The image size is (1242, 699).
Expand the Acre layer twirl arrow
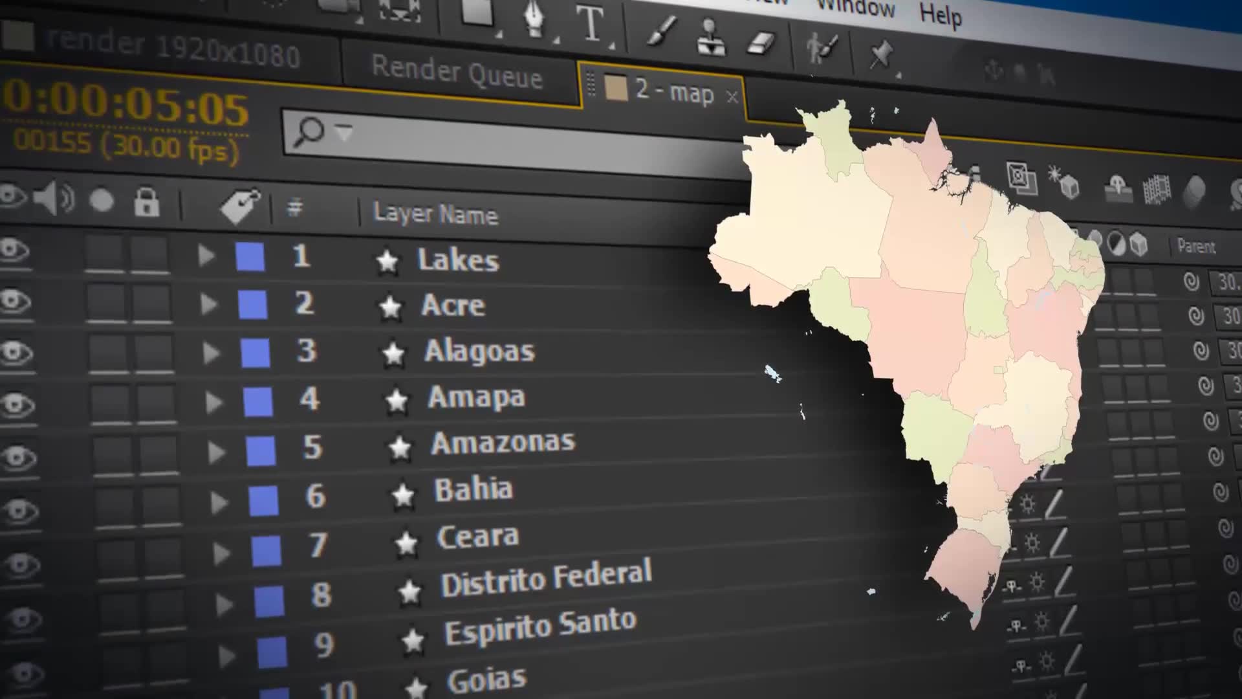(x=208, y=304)
